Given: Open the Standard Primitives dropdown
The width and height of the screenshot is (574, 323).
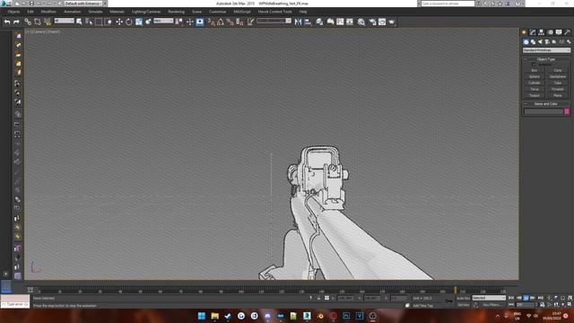Looking at the screenshot, I should pos(546,50).
